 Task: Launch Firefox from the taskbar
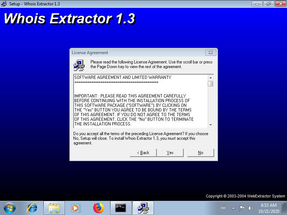(98, 208)
